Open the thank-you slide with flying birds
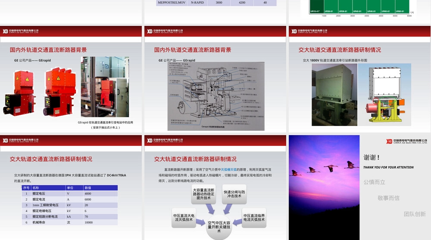The width and height of the screenshot is (431, 240). tap(360, 187)
